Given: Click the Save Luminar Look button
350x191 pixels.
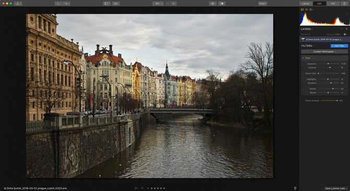Looking at the screenshot, I should coord(336,188).
